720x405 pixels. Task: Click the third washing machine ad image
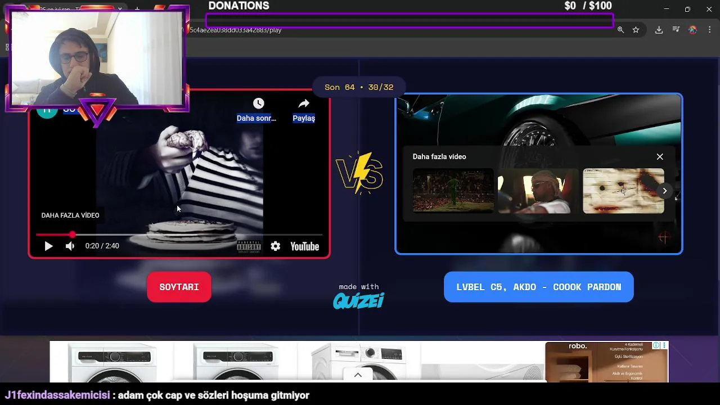tap(359, 362)
